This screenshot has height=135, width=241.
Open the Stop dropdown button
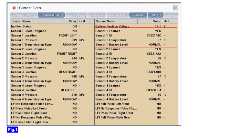tap(155, 15)
